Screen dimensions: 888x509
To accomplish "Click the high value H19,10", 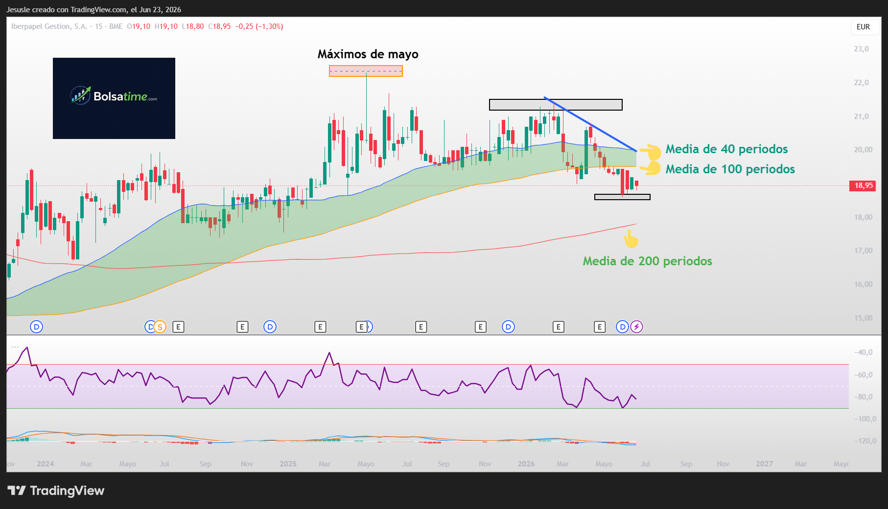I will (166, 26).
